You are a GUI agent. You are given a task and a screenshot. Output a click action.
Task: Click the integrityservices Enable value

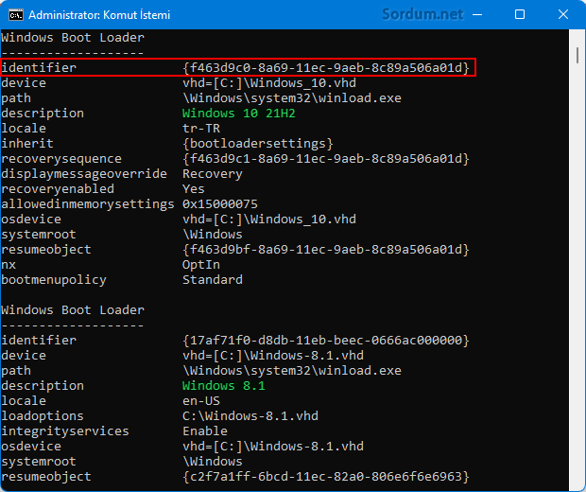[x=205, y=431]
